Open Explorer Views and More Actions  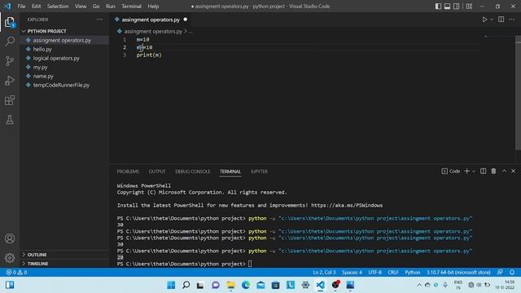(x=99, y=20)
